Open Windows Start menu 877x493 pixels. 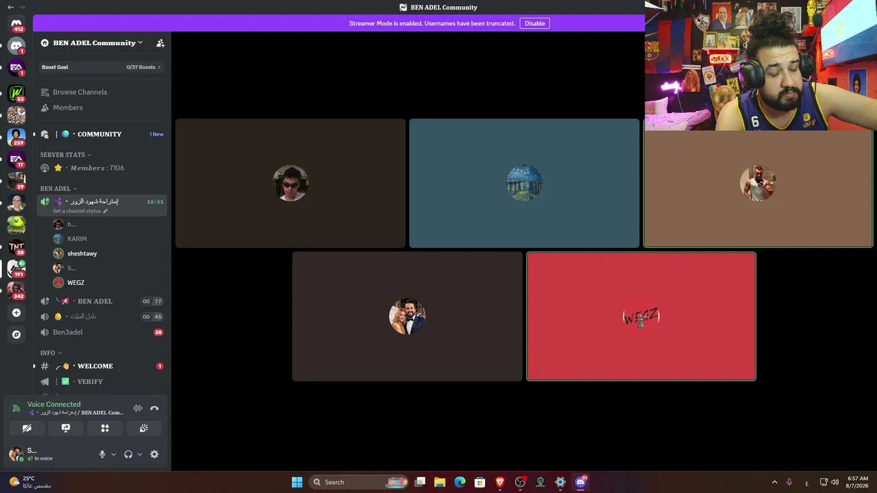[x=297, y=482]
